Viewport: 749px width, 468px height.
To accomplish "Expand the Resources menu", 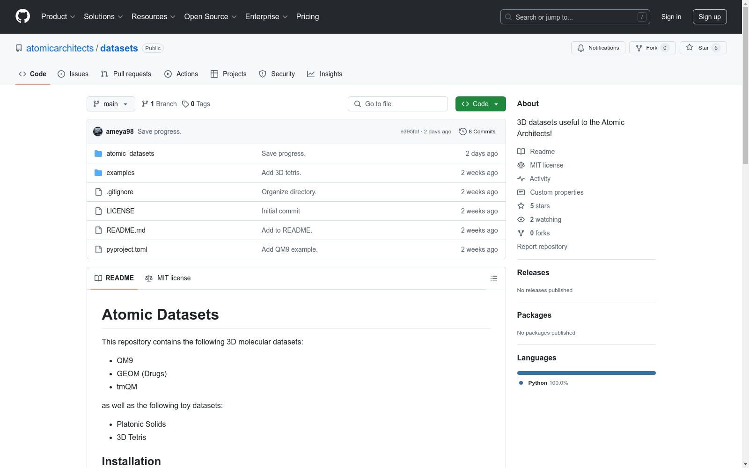I will coord(154,16).
